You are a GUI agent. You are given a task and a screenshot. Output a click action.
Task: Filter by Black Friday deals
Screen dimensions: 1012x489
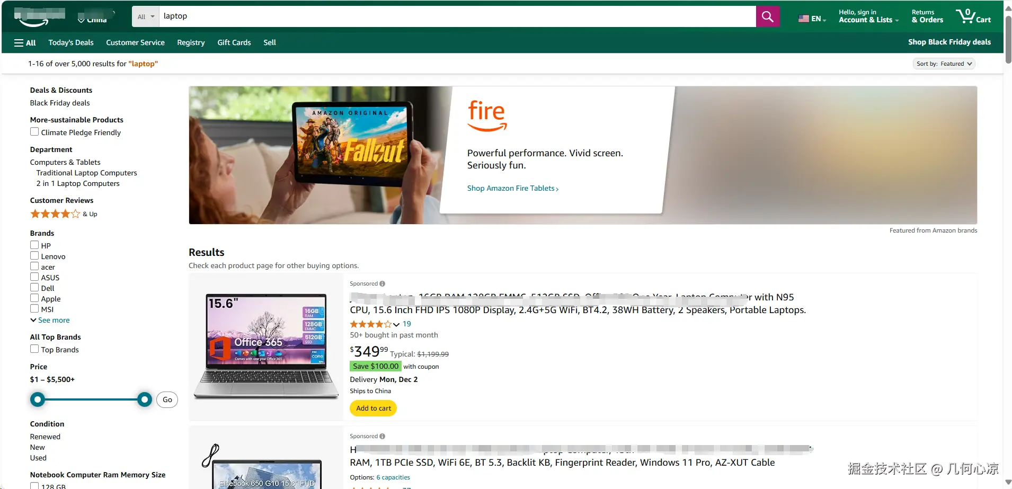(x=60, y=103)
